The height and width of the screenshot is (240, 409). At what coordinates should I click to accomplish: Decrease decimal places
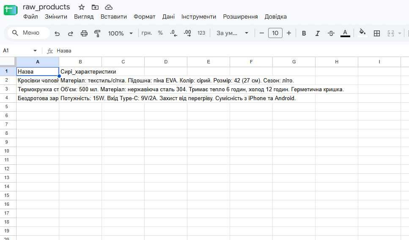pyautogui.click(x=173, y=33)
